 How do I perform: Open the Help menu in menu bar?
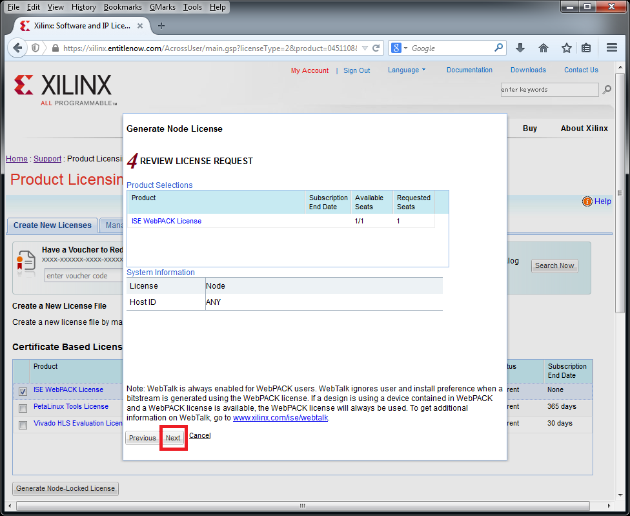pos(218,7)
